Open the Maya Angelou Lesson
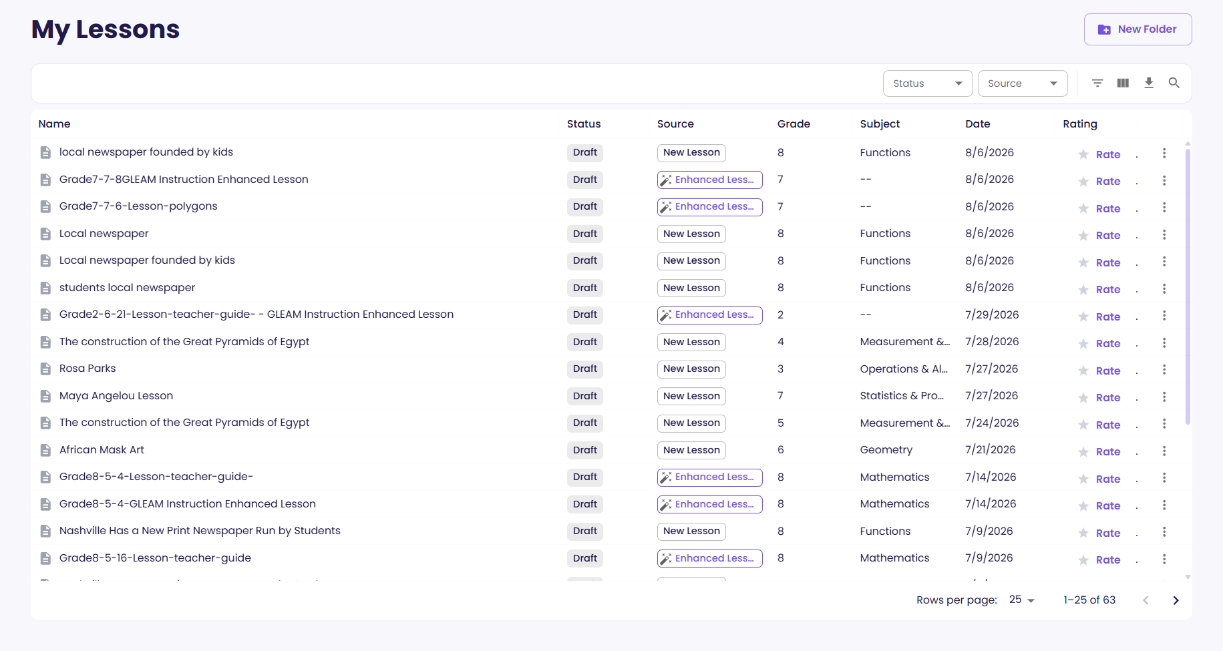 click(x=116, y=396)
